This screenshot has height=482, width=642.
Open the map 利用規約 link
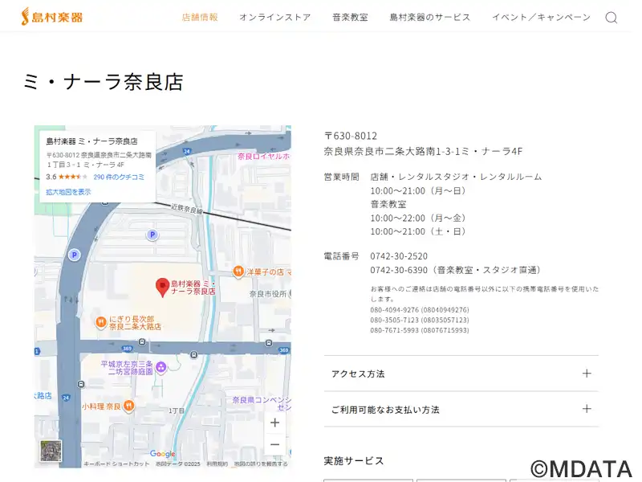217,464
